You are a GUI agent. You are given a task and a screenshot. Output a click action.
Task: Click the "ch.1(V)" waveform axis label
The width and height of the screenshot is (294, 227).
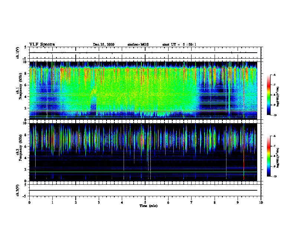(18, 53)
